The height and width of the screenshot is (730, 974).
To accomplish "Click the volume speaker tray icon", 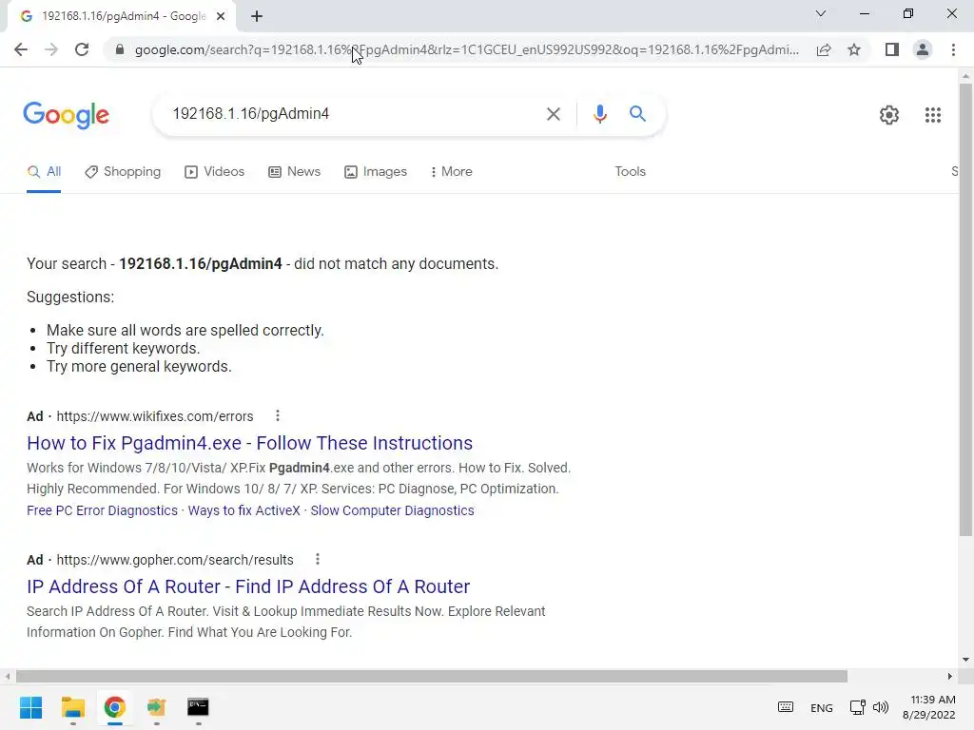I will 880,707.
